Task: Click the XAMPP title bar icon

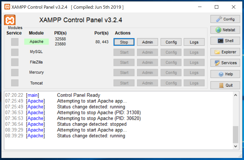Action: [7, 7]
